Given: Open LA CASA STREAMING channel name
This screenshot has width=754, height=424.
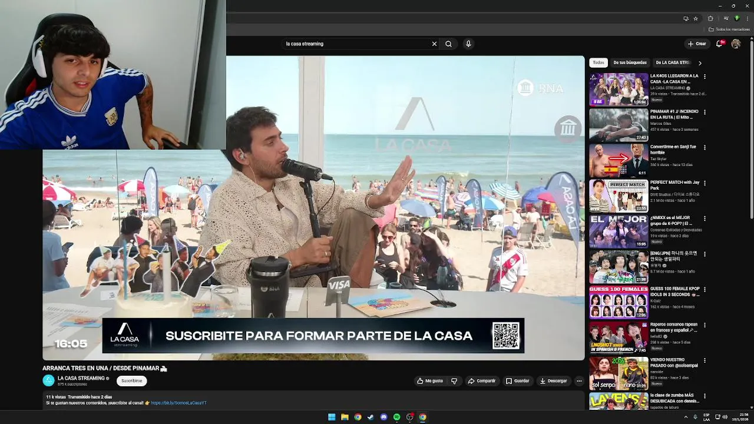Looking at the screenshot, I should click(81, 378).
